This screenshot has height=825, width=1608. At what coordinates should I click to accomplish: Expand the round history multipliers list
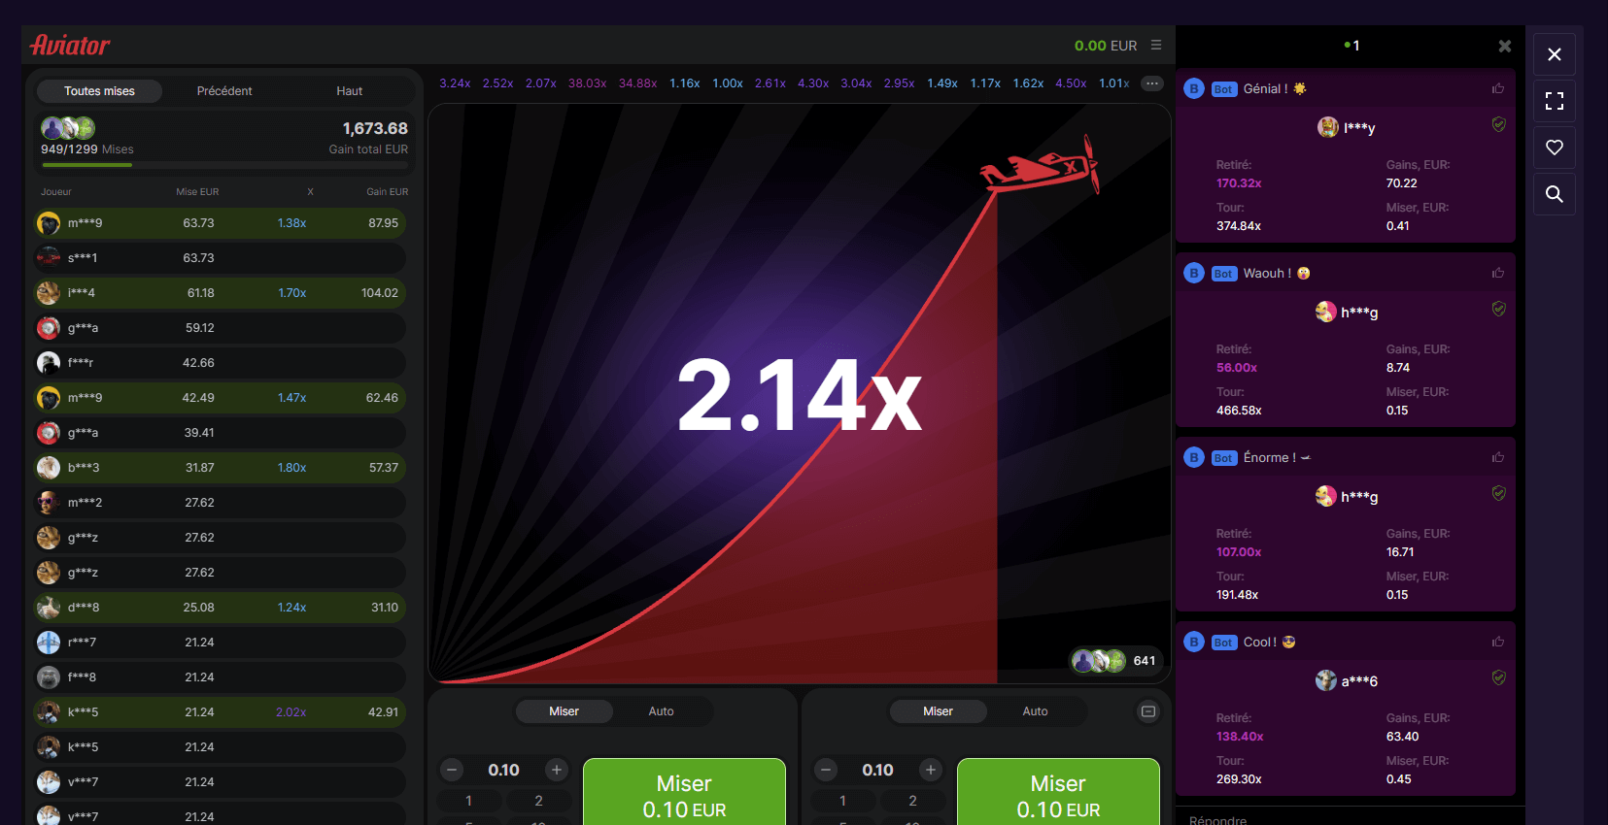[x=1152, y=83]
